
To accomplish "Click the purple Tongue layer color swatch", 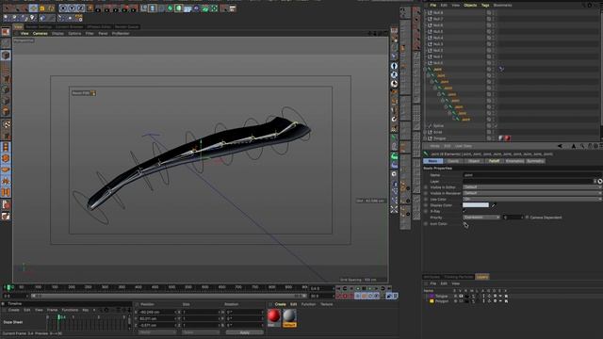I will (x=432, y=297).
